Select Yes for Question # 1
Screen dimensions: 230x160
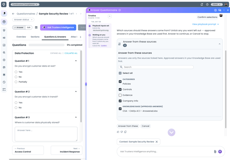click(16, 72)
